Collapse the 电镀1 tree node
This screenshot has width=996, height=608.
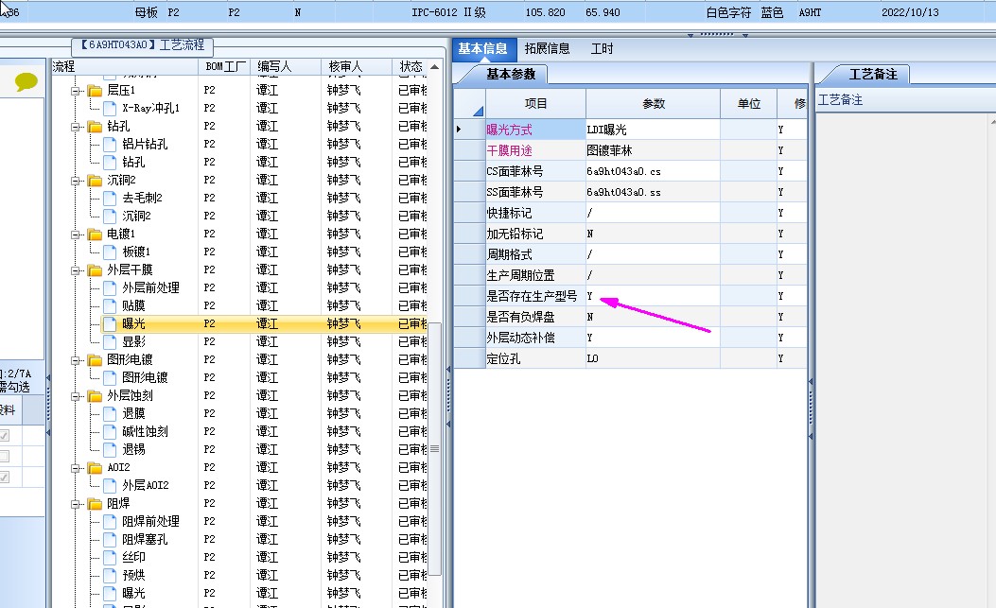pyautogui.click(x=75, y=235)
